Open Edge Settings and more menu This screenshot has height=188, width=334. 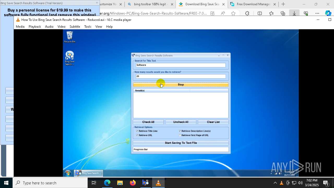pos(317,13)
